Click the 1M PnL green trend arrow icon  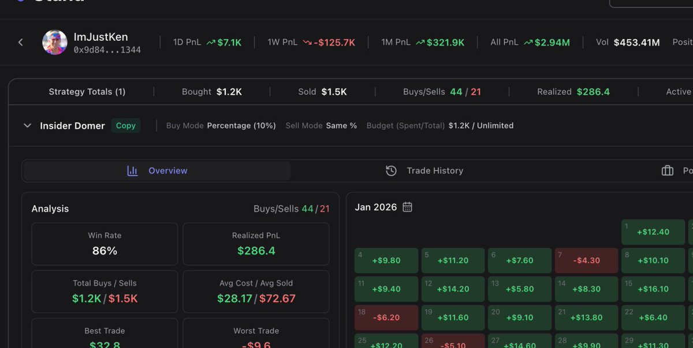coord(420,42)
